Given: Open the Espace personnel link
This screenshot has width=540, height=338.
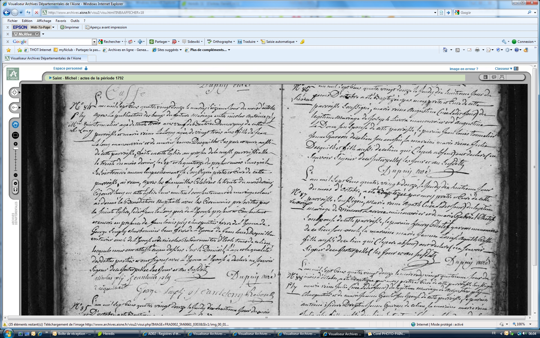Looking at the screenshot, I should tap(68, 68).
